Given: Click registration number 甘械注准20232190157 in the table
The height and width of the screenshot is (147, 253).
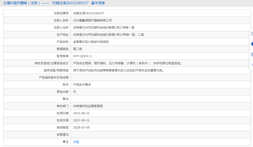Looking at the screenshot, I should [89, 13].
